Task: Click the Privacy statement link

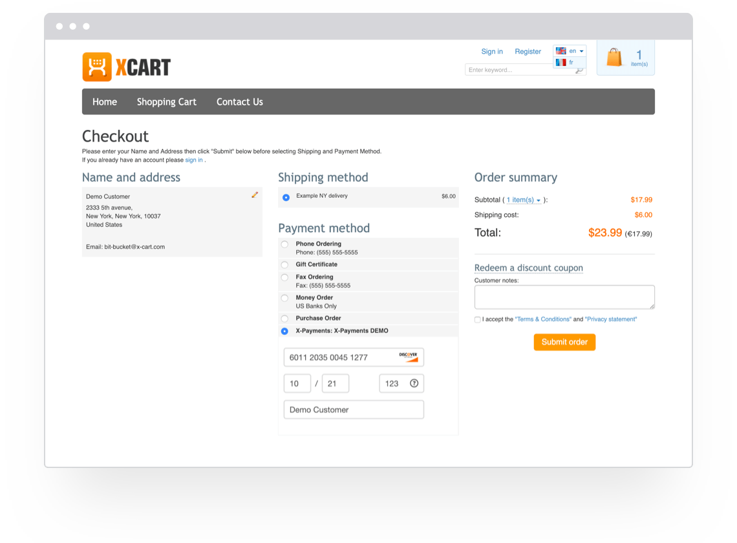Action: (x=610, y=319)
